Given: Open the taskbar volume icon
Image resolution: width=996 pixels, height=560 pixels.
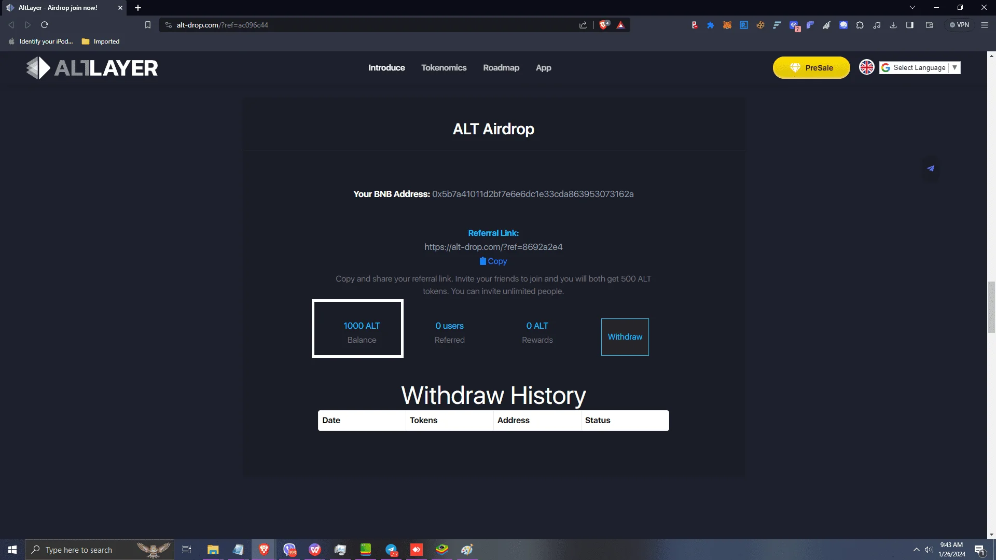Looking at the screenshot, I should [929, 550].
